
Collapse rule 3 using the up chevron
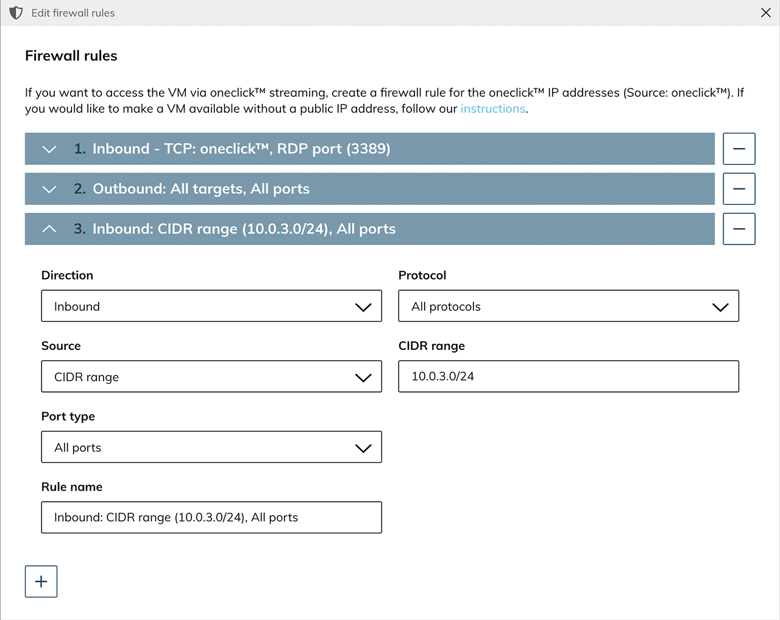49,229
